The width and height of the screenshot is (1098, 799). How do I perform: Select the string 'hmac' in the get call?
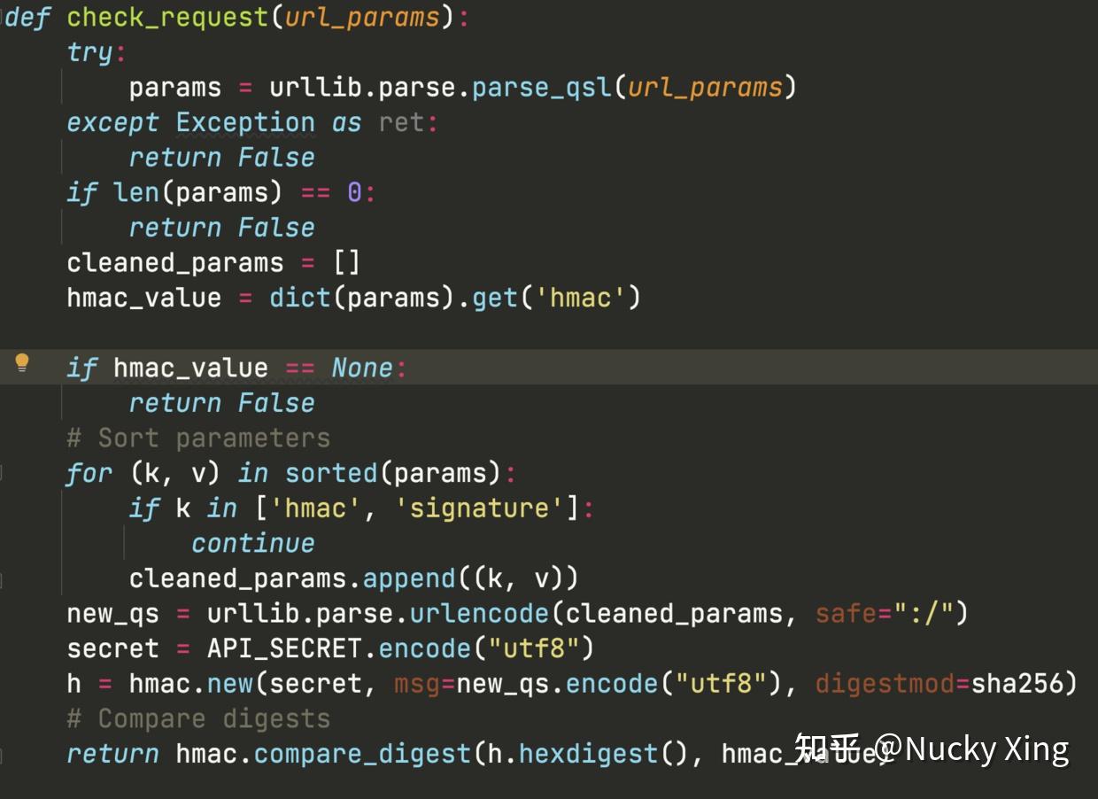click(x=581, y=297)
